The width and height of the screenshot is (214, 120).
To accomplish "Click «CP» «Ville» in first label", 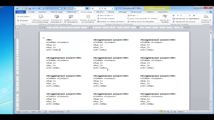I will pyautogui.click(x=53, y=50).
